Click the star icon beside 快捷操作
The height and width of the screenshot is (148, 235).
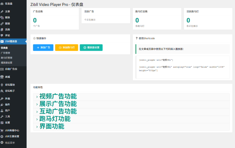(x=34, y=38)
